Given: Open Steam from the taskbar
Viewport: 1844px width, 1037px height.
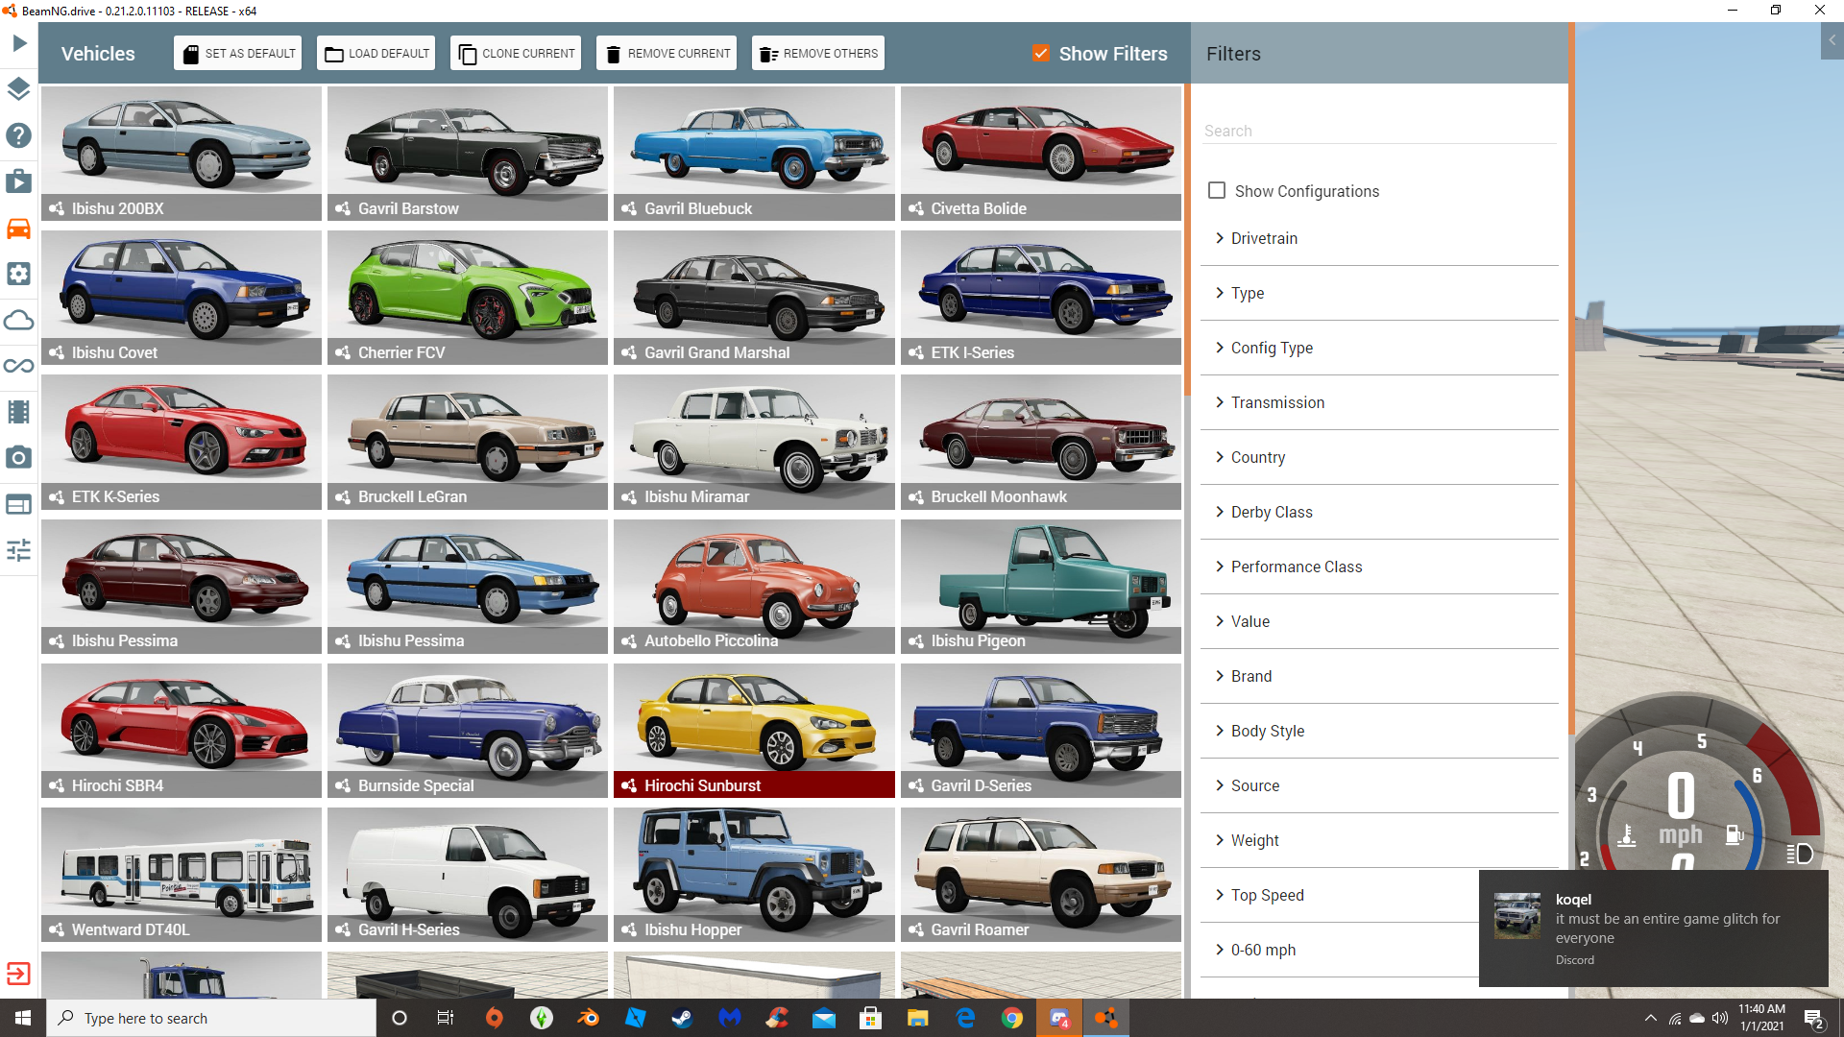Looking at the screenshot, I should pyautogui.click(x=682, y=1018).
